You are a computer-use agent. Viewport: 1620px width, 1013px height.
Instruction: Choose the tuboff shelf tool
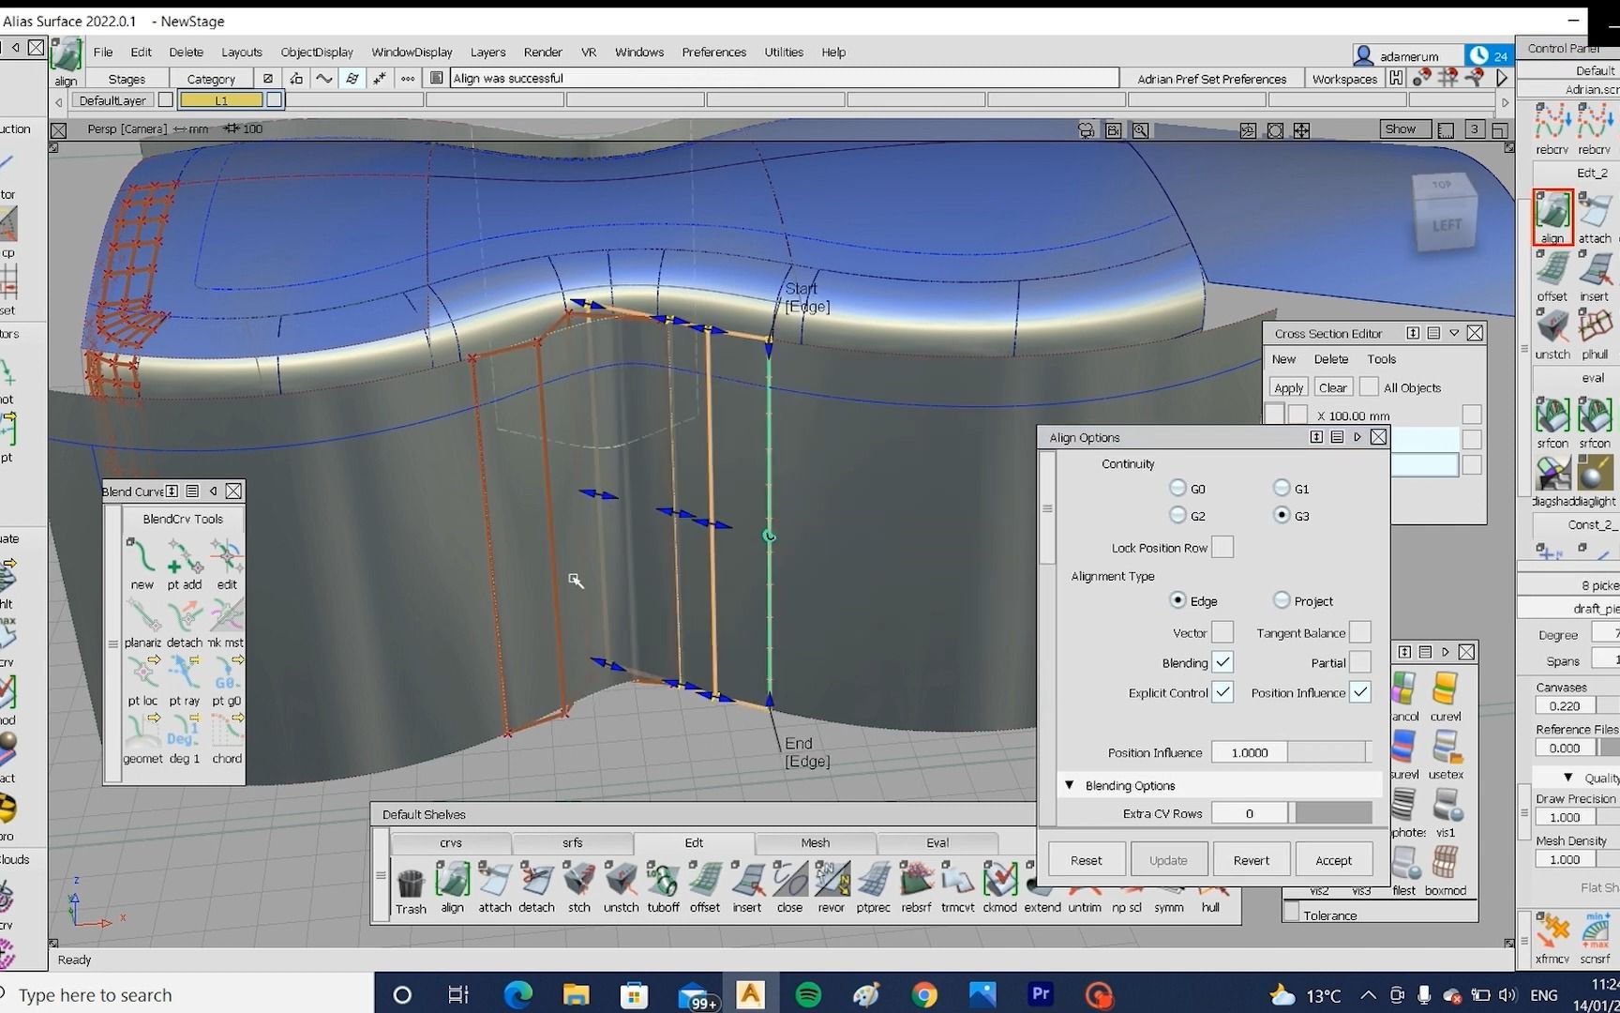click(663, 882)
